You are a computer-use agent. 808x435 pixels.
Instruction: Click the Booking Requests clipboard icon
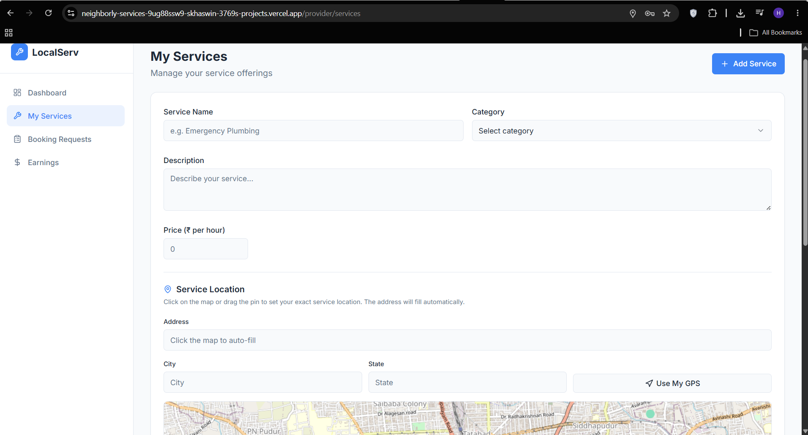pyautogui.click(x=17, y=139)
